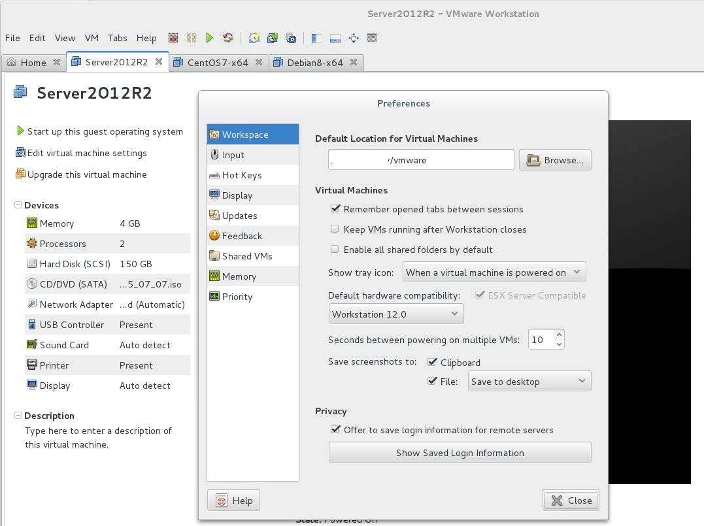Click the take snapshot toolbar icon
This screenshot has width=704, height=526.
tap(254, 38)
